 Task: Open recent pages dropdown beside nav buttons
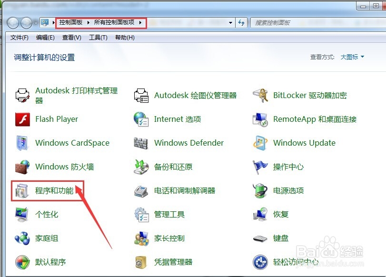[x=36, y=23]
